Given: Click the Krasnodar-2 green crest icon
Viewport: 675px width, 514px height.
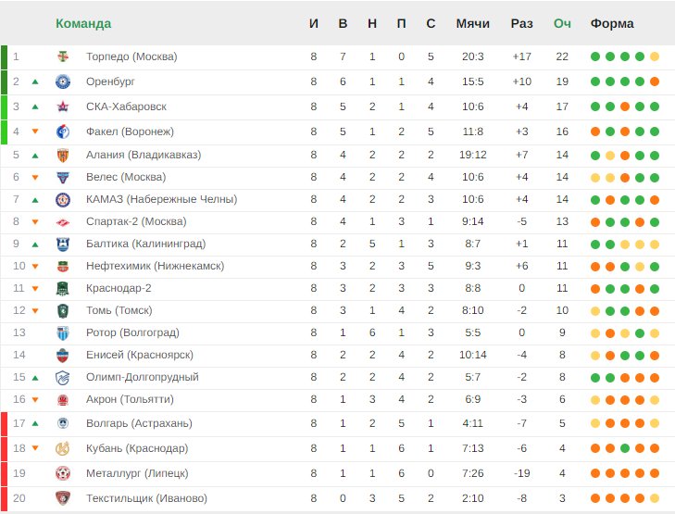Looking at the screenshot, I should tap(63, 288).
